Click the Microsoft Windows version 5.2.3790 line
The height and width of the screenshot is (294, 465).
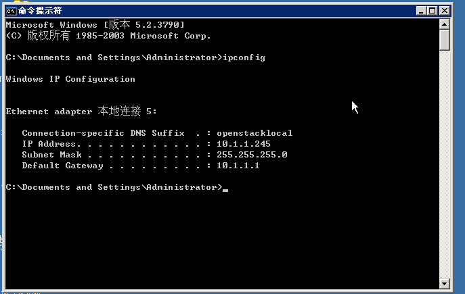point(95,24)
